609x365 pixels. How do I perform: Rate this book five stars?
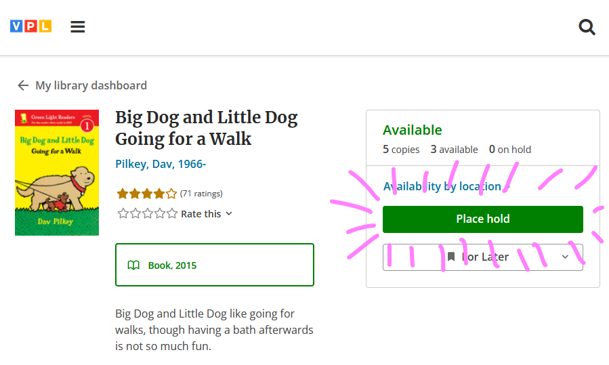click(171, 214)
